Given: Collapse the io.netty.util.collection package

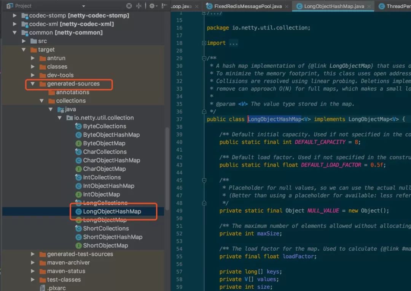Looking at the screenshot, I should 59,118.
